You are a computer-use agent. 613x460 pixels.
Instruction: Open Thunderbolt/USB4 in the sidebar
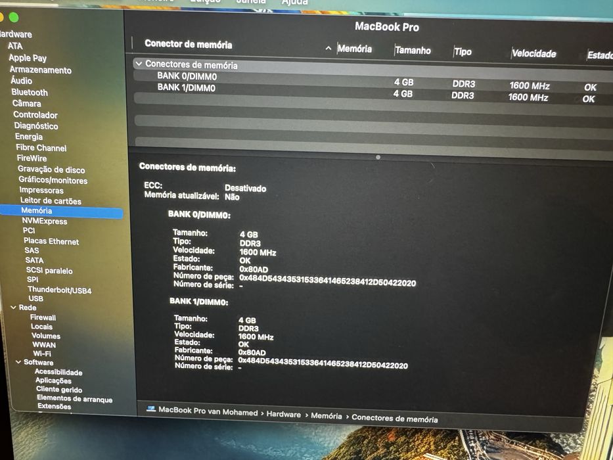coord(59,290)
